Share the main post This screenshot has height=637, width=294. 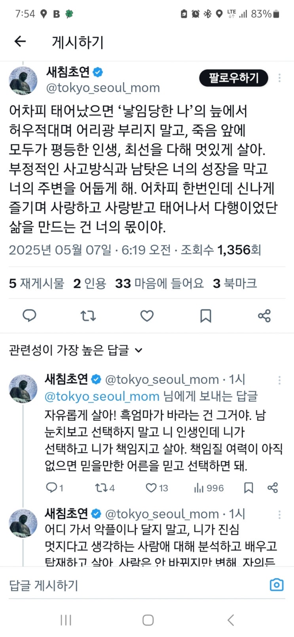264,316
